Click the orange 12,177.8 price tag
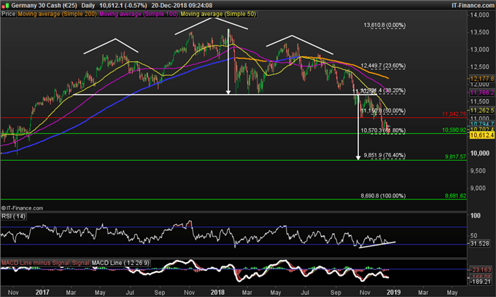This screenshot has width=496, height=297. 481,79
